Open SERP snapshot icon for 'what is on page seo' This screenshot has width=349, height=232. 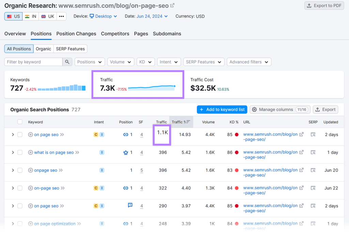313,152
